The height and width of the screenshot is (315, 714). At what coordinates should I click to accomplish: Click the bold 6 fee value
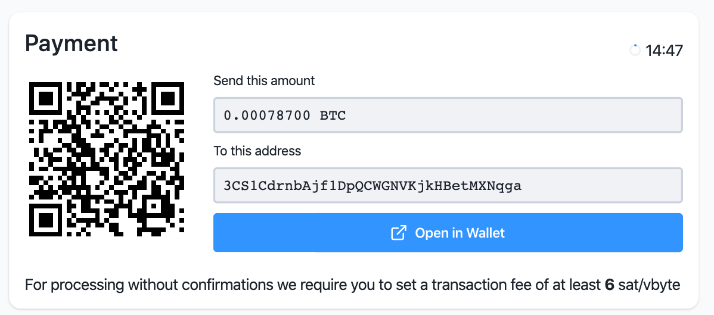pyautogui.click(x=609, y=285)
